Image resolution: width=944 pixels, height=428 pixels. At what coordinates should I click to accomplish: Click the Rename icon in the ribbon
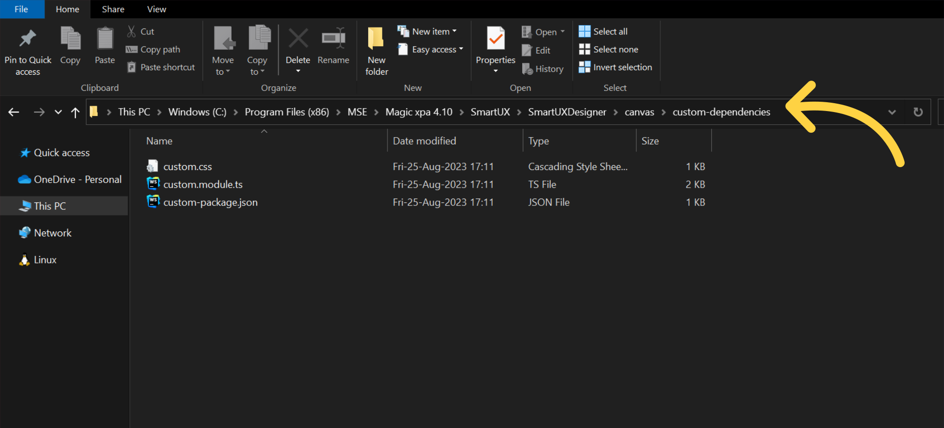point(333,39)
